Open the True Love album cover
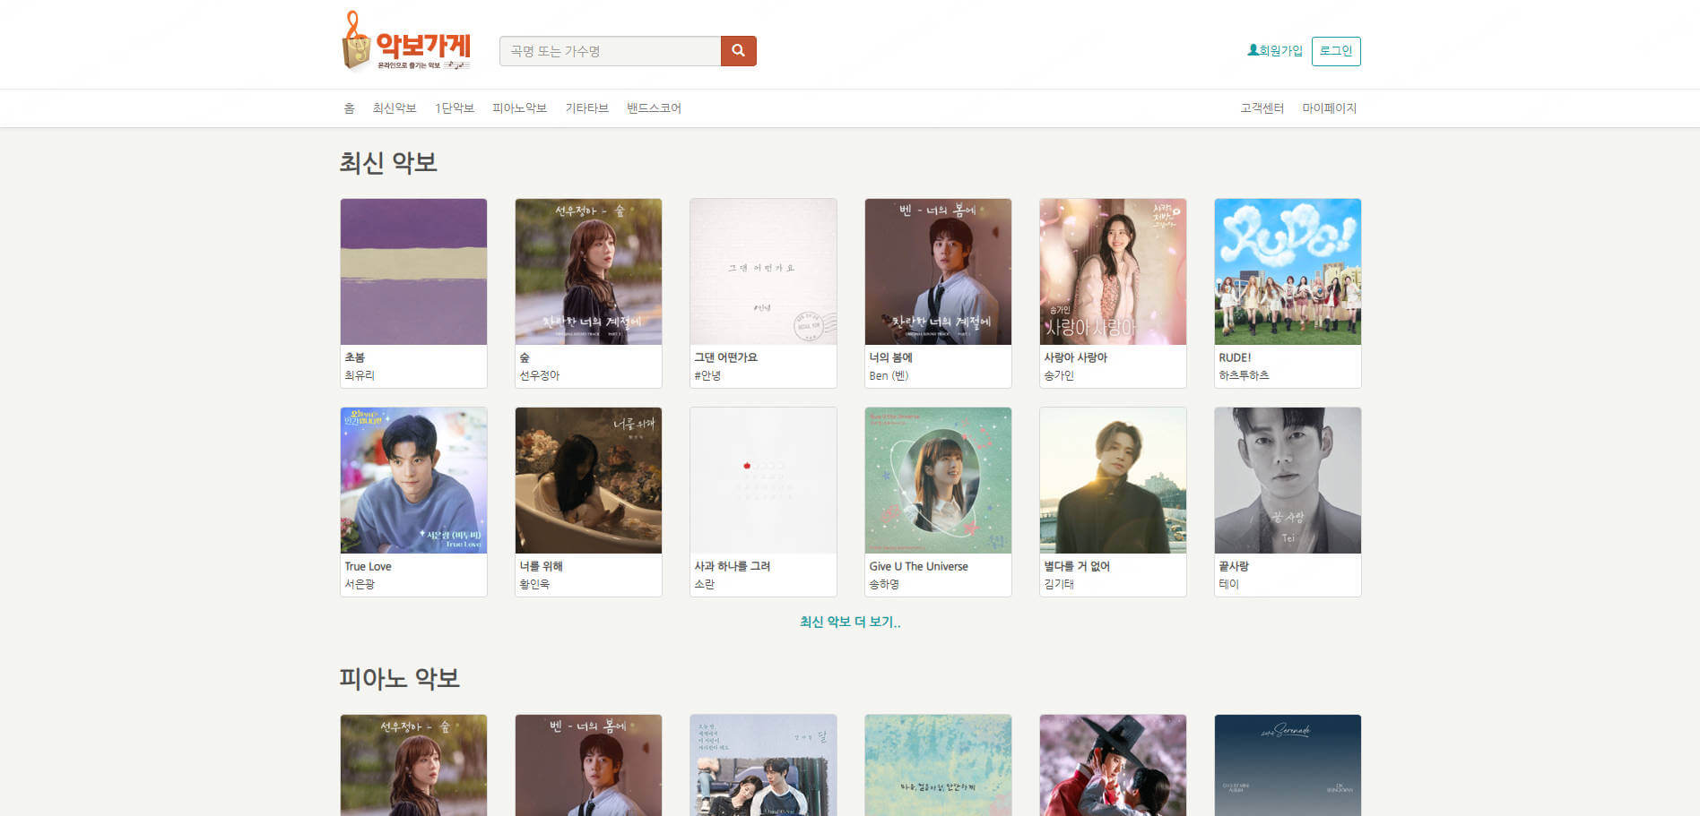Screen dimensions: 1700x816 pos(413,480)
